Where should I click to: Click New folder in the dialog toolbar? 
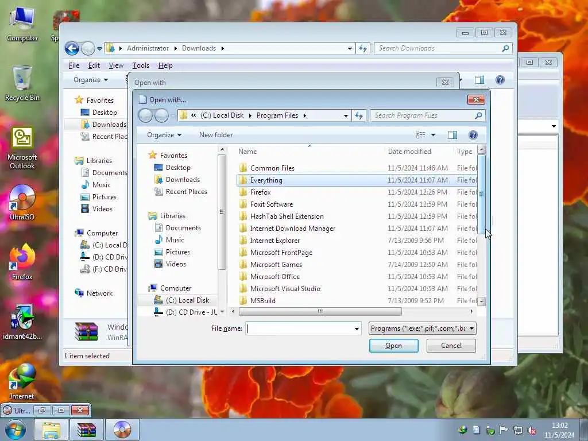(x=216, y=135)
